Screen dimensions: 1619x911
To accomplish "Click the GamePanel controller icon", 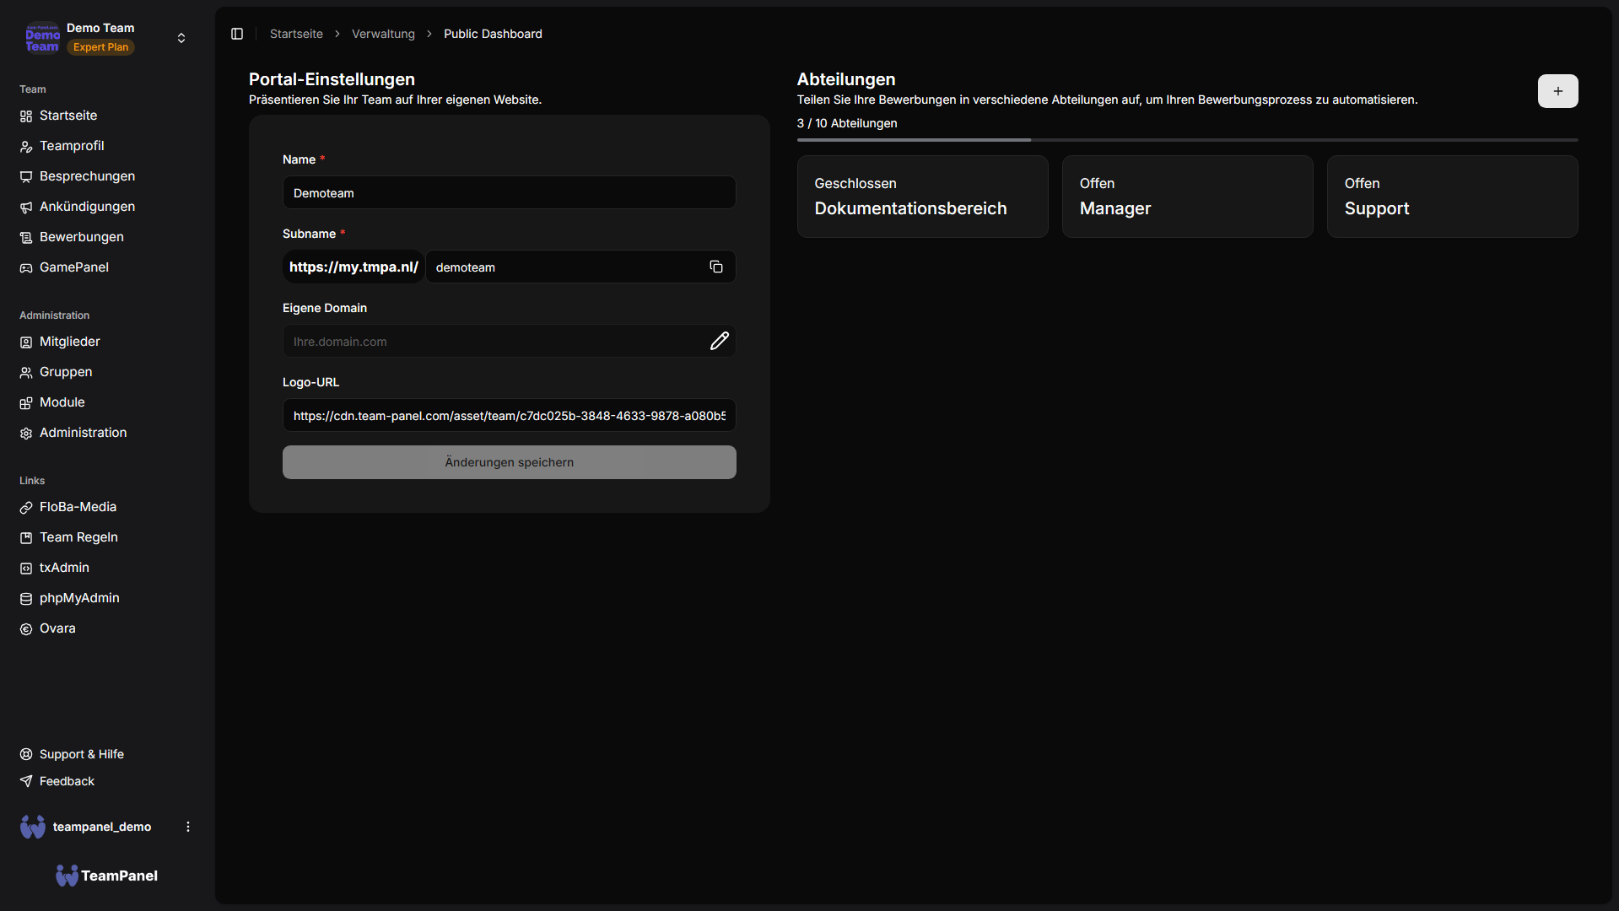I will pos(26,268).
